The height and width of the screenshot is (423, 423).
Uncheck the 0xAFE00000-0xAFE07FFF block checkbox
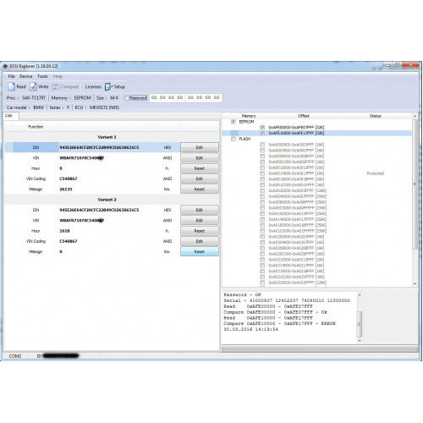262,127
